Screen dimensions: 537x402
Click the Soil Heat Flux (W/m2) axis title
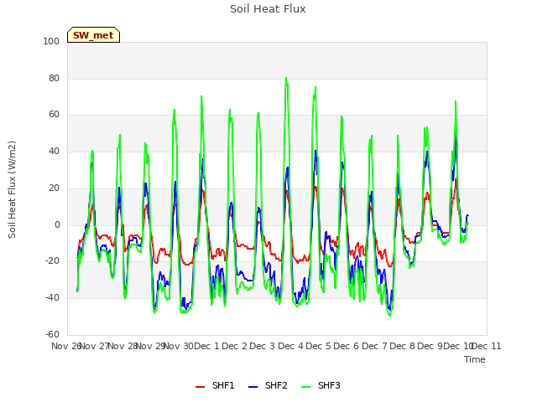click(x=12, y=189)
